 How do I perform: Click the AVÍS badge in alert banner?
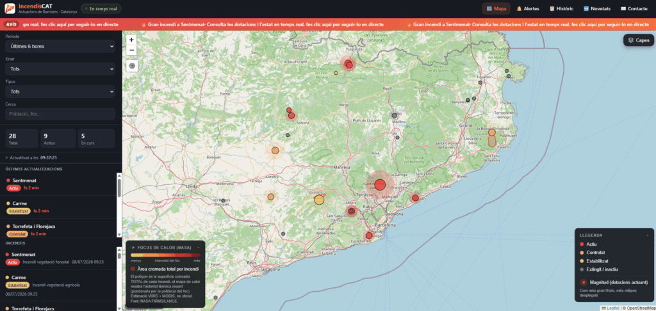pyautogui.click(x=12, y=24)
